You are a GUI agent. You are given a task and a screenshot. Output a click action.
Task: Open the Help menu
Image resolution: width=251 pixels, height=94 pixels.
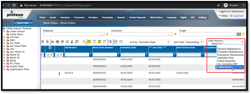point(223,16)
